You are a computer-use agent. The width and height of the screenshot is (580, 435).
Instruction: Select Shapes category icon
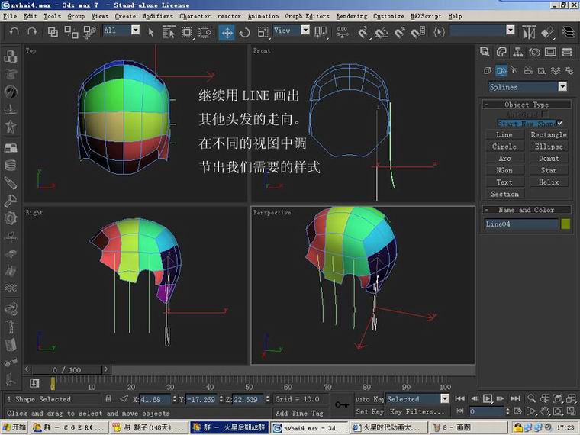coord(501,70)
